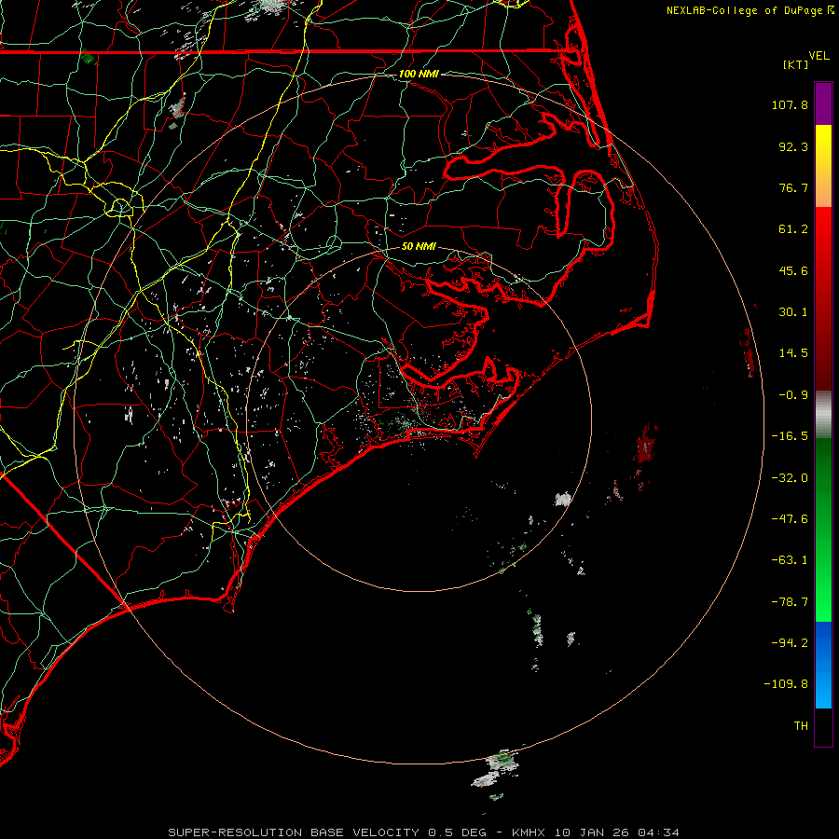
Task: Click the VEL legend heading
Action: pyautogui.click(x=818, y=56)
